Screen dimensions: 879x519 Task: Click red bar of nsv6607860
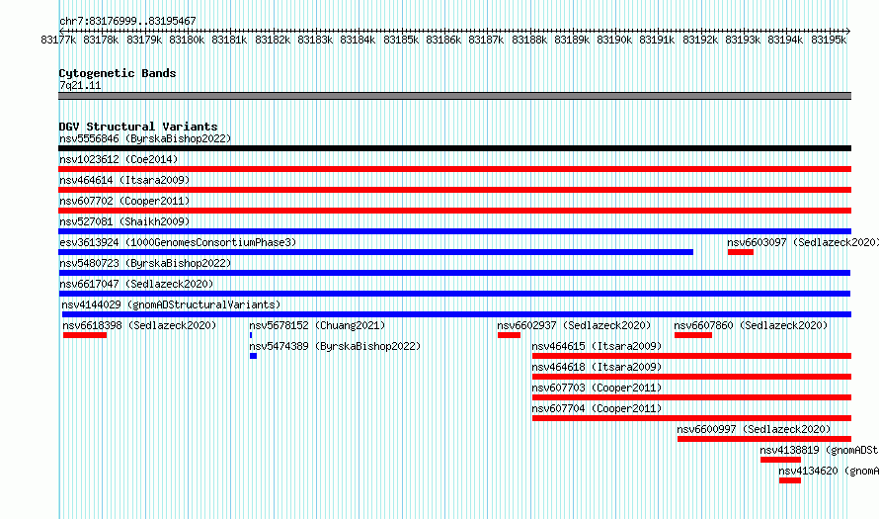[693, 335]
